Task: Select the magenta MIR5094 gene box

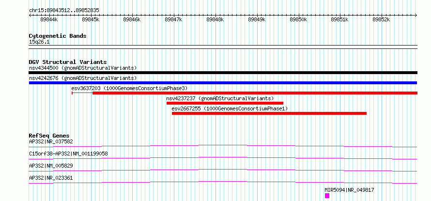Action: [327, 196]
